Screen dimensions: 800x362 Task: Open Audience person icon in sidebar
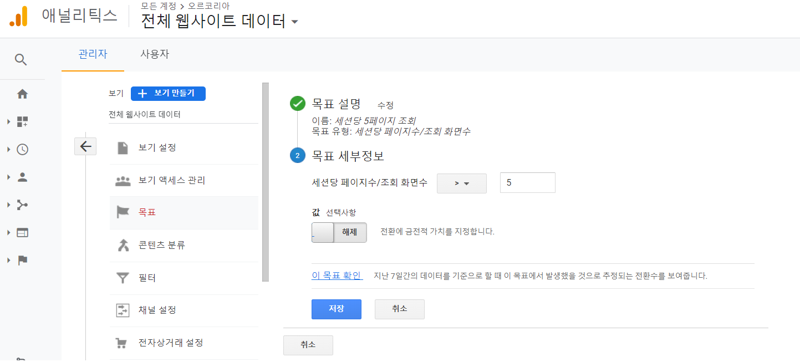click(22, 177)
